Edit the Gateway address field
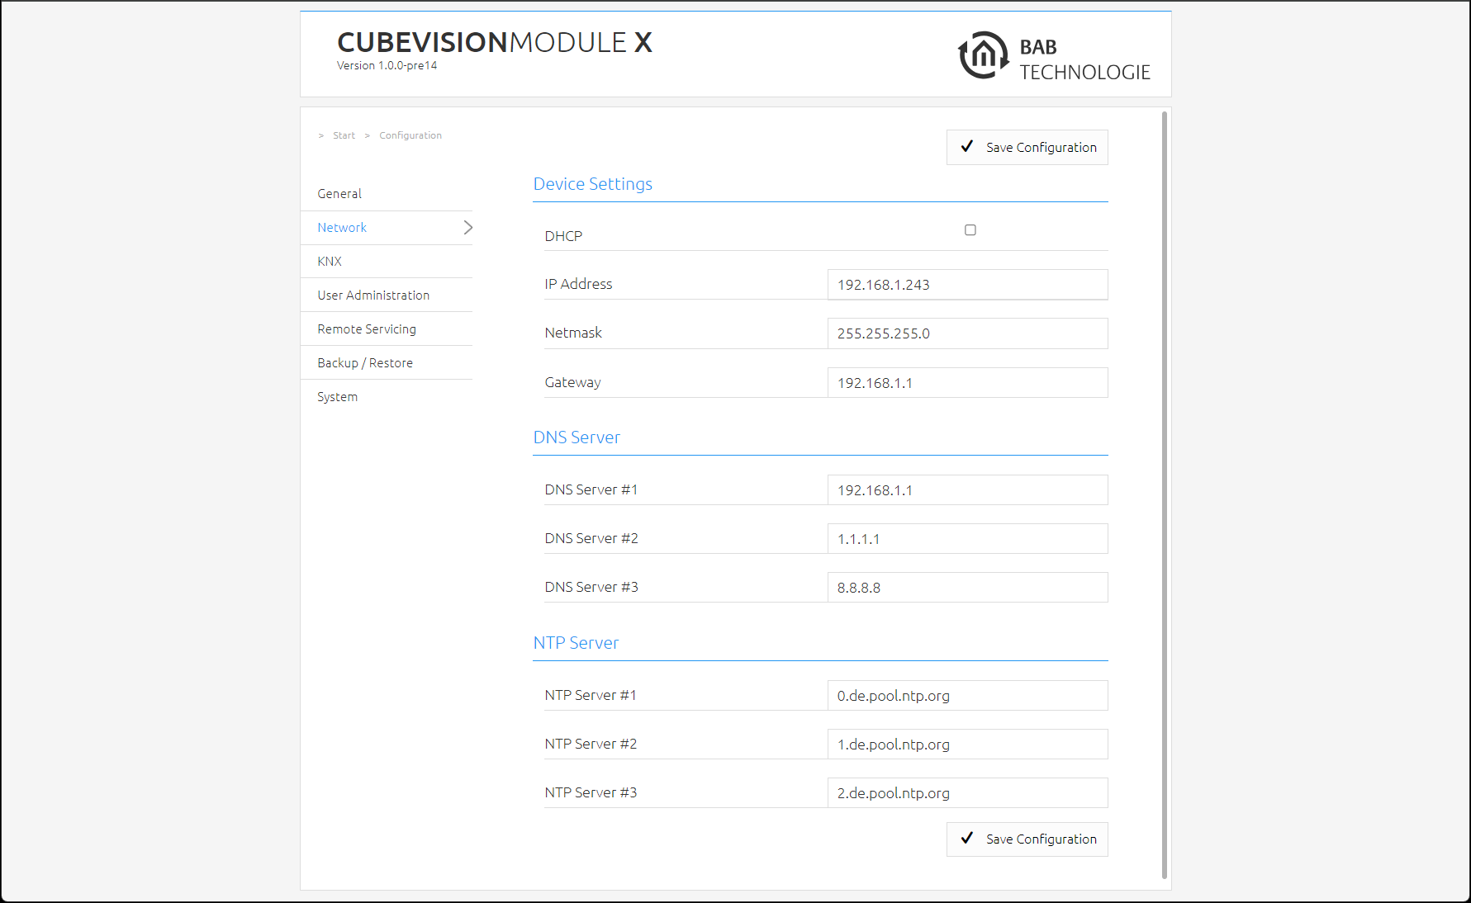 tap(968, 383)
